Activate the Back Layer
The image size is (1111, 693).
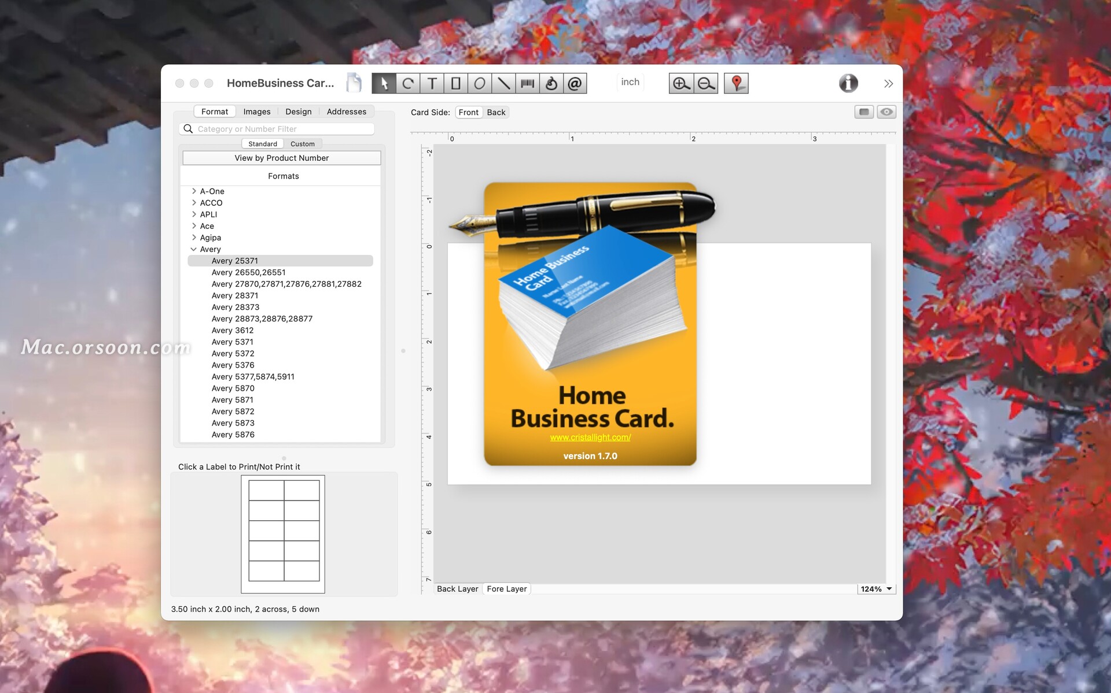(x=458, y=589)
